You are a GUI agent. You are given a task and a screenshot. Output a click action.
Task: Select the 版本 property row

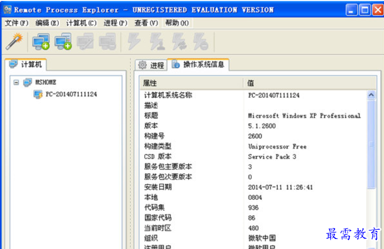(253, 126)
